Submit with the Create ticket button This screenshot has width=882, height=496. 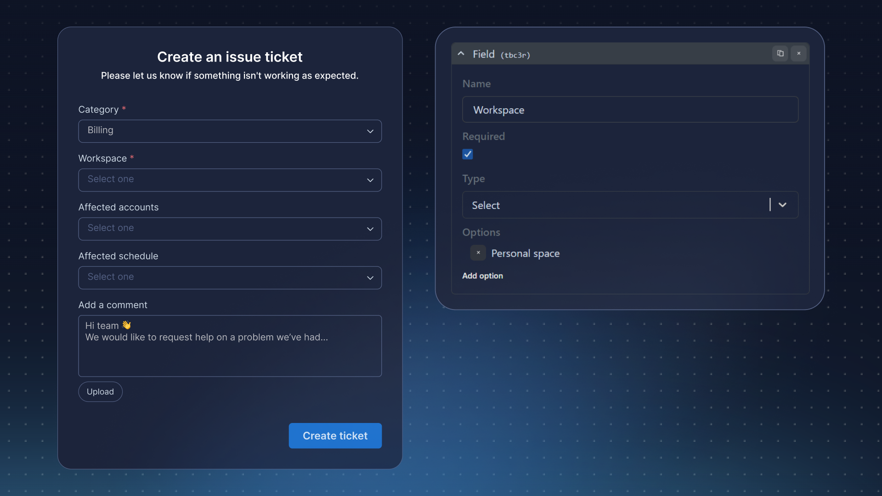[x=335, y=435]
